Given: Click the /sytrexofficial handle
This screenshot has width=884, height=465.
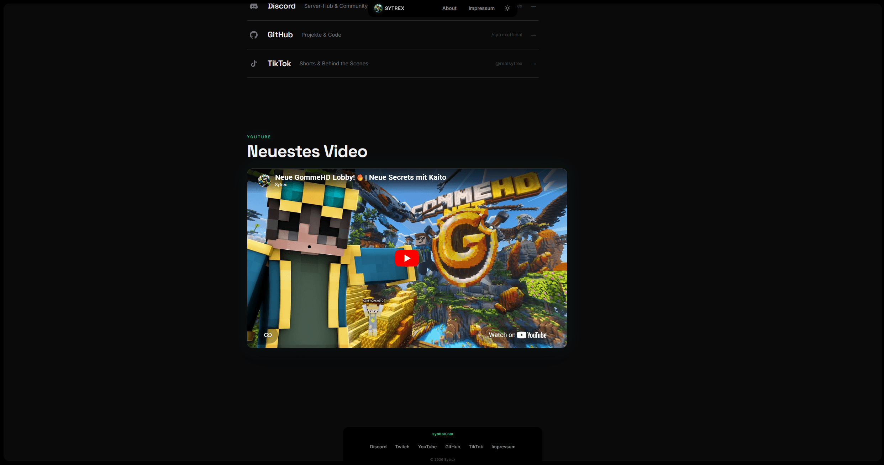Looking at the screenshot, I should click(507, 35).
